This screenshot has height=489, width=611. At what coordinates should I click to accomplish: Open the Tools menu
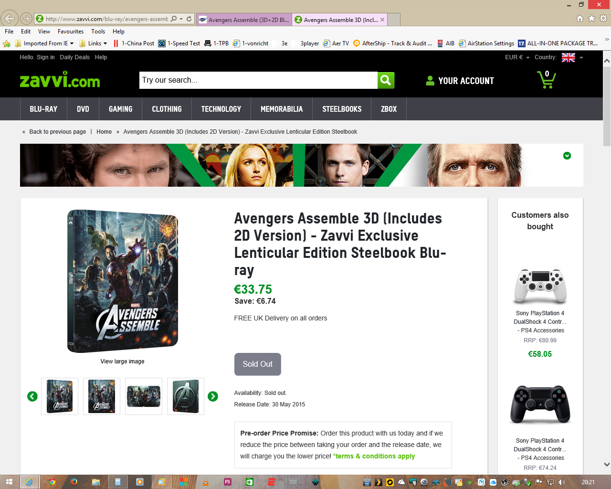(98, 32)
